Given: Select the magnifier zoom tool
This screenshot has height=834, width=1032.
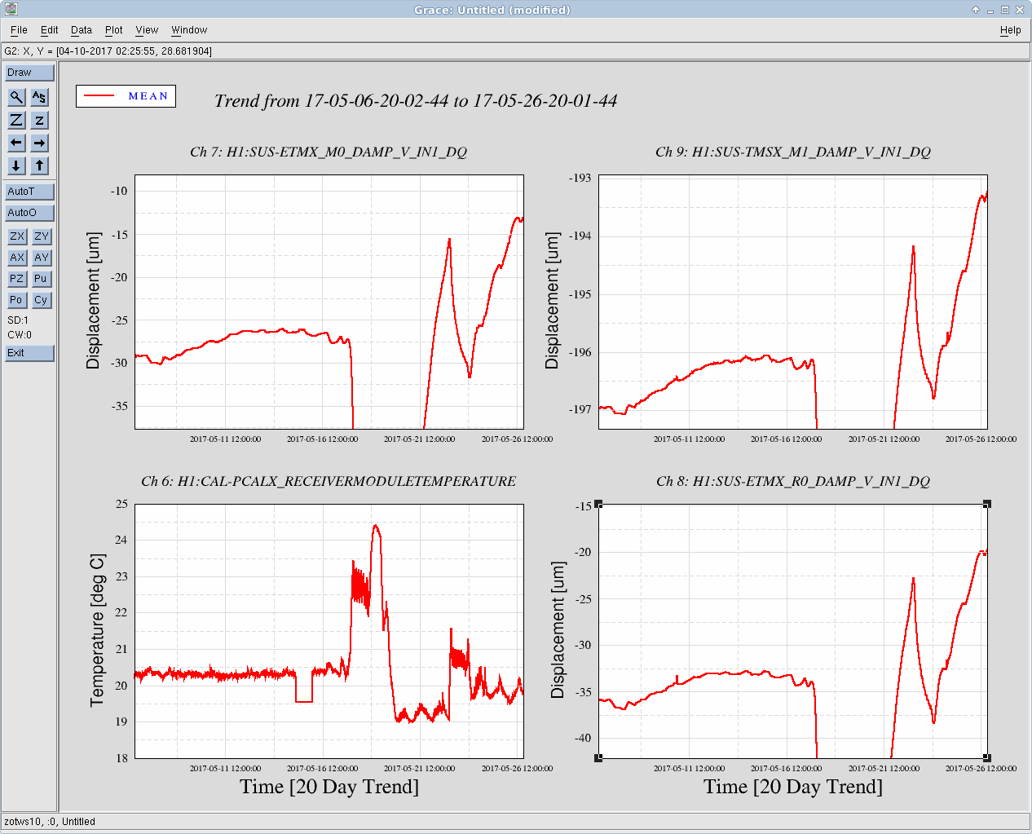Looking at the screenshot, I should (x=16, y=97).
